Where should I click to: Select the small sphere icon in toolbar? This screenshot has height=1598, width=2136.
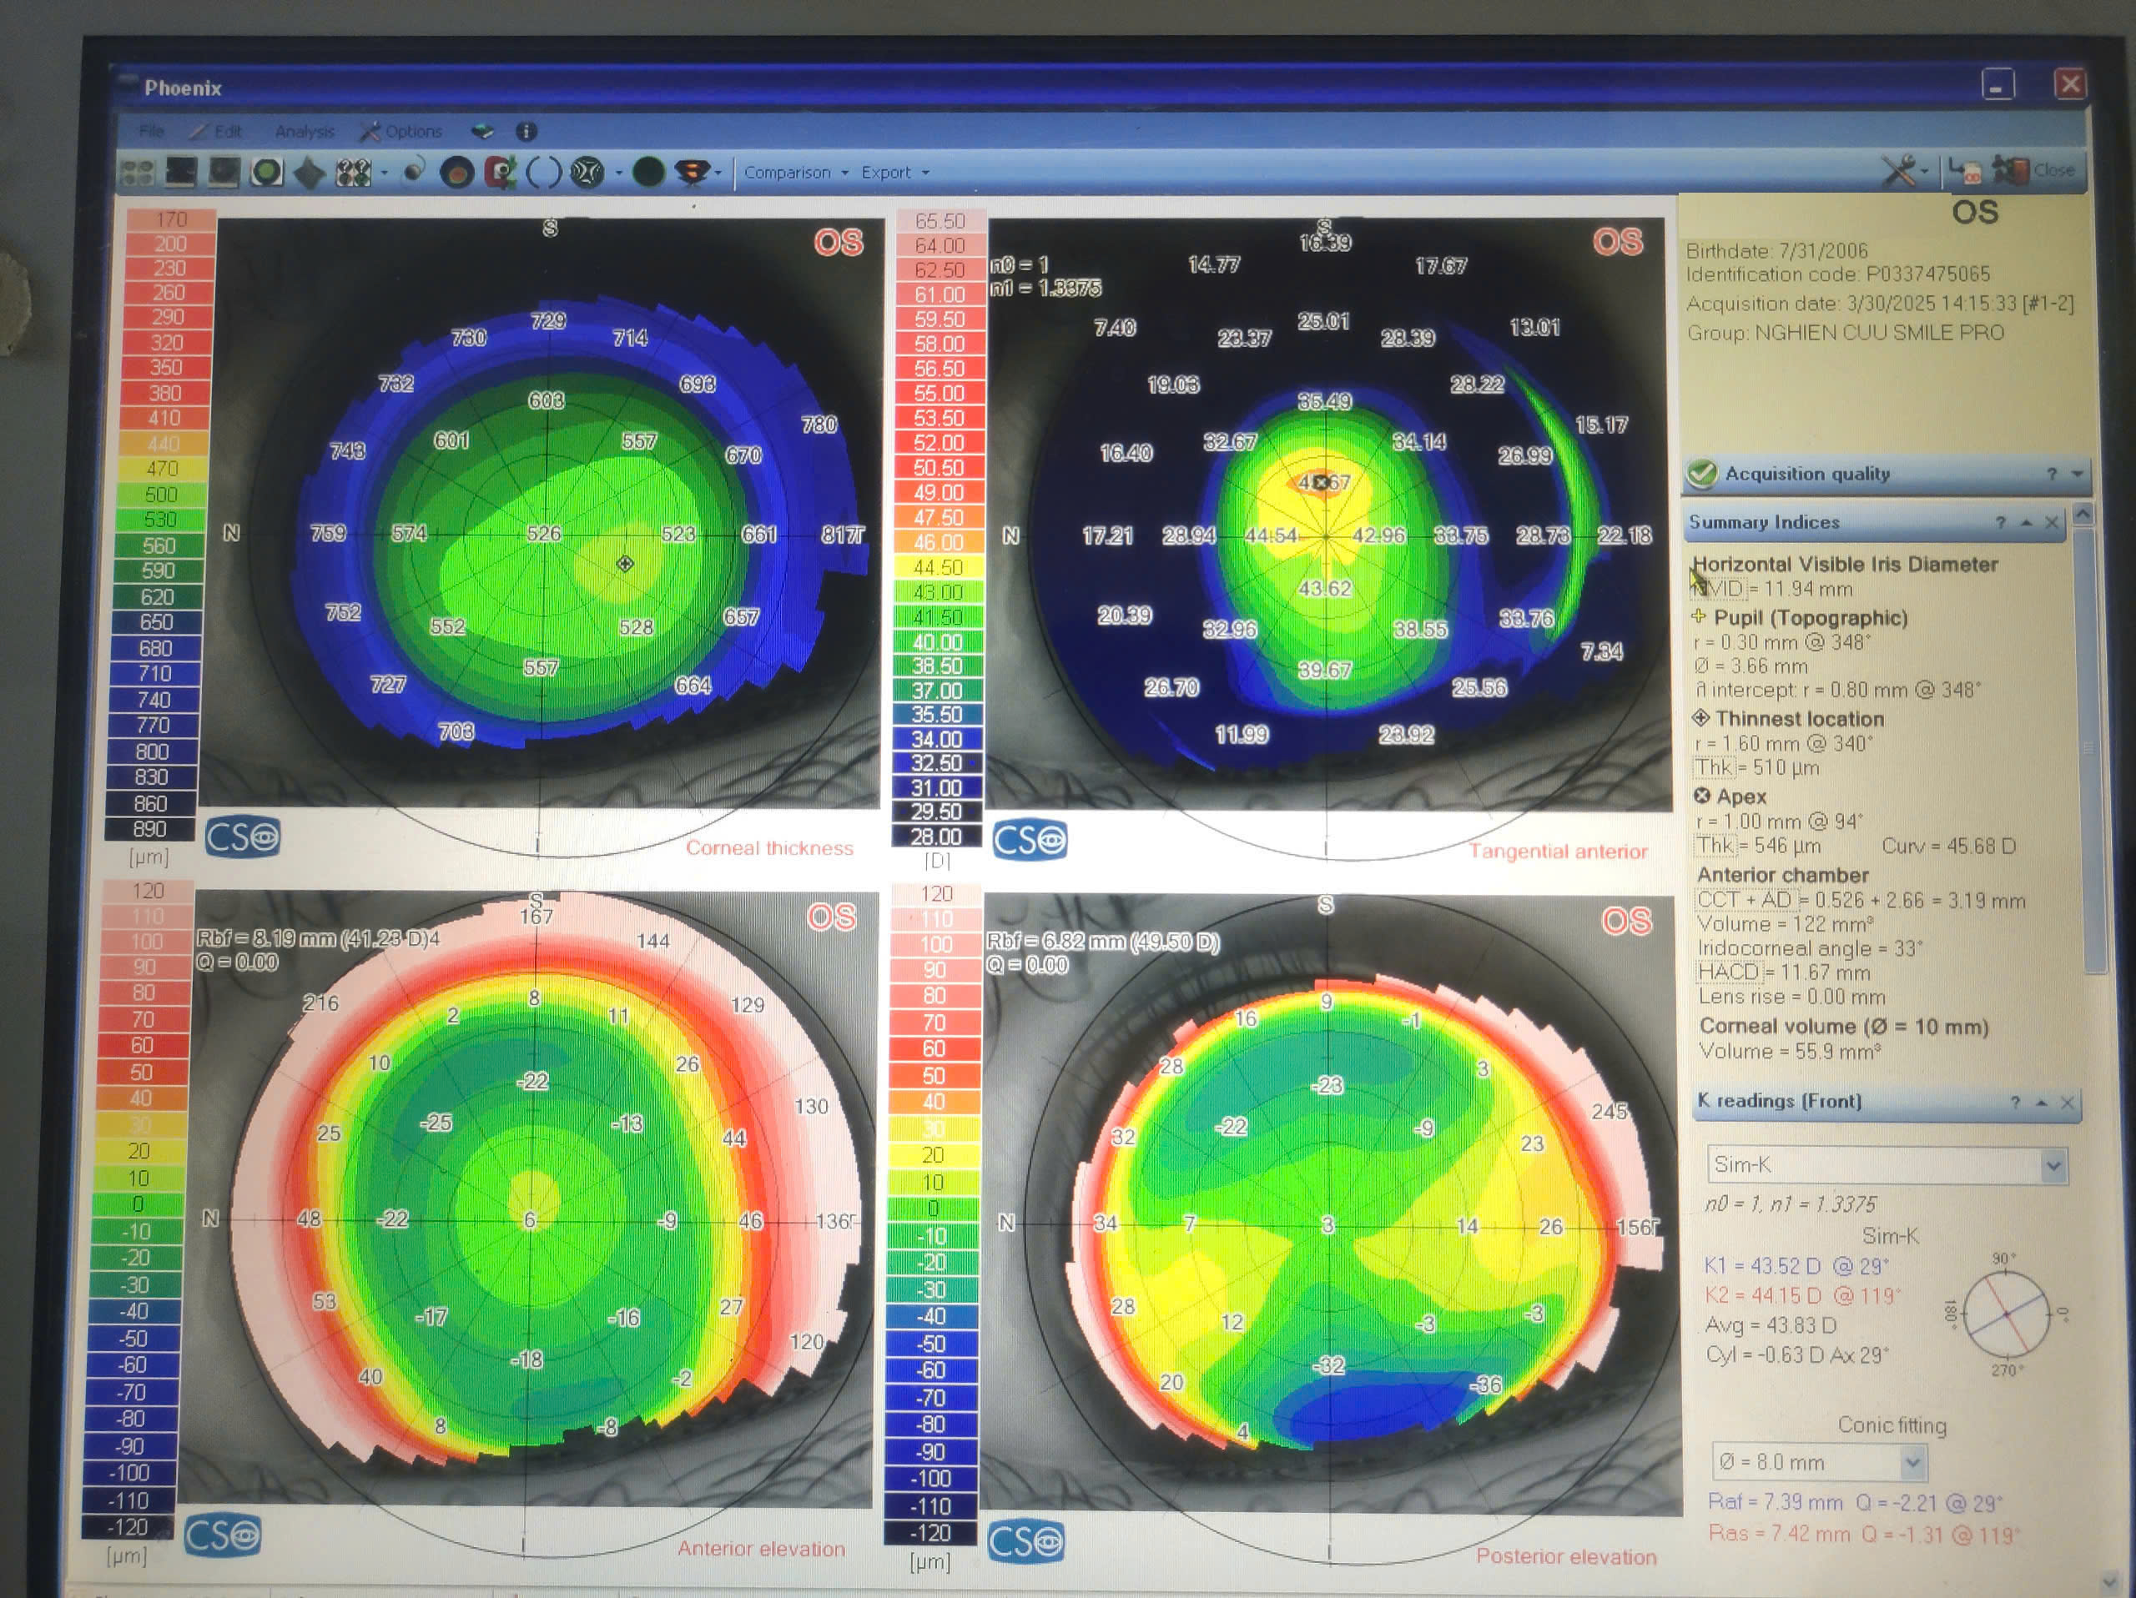pos(414,172)
